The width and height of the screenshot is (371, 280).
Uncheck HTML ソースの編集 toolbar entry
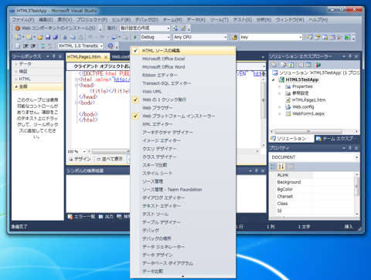[183, 51]
